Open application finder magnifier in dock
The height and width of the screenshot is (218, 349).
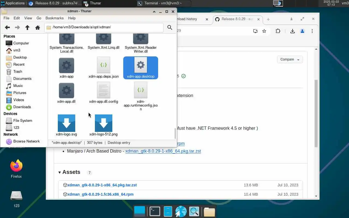point(194,211)
